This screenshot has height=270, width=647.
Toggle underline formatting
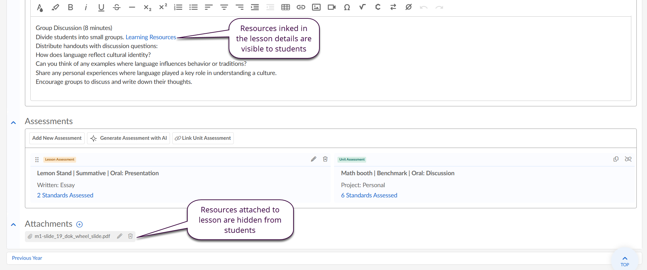101,7
